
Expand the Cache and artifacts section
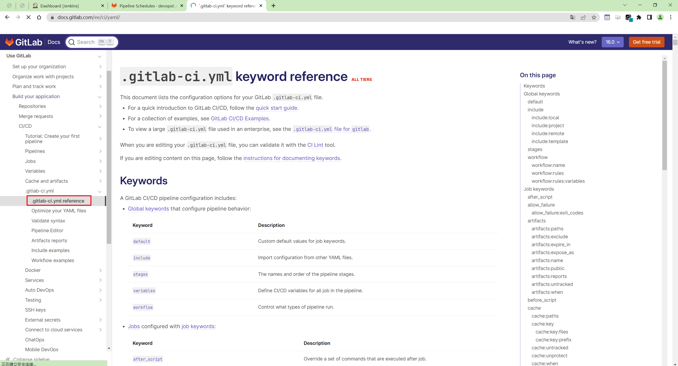[100, 181]
